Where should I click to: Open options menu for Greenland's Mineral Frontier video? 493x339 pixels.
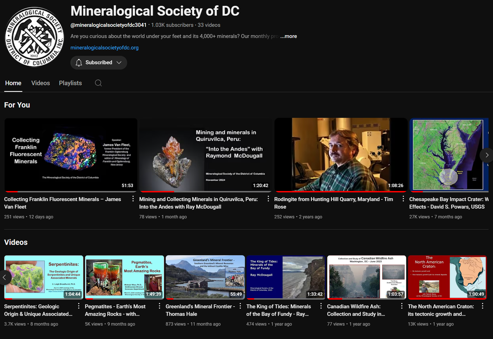[x=240, y=306]
